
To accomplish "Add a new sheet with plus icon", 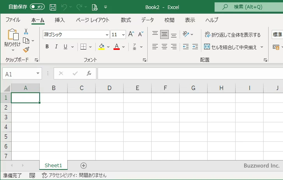I will pyautogui.click(x=83, y=165).
